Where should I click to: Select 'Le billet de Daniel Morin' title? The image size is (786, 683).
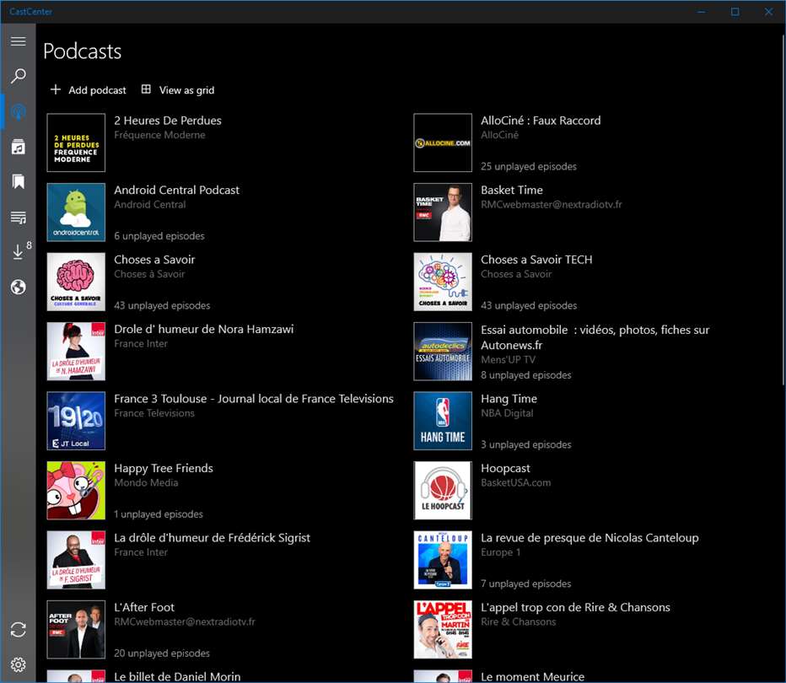coord(177,676)
